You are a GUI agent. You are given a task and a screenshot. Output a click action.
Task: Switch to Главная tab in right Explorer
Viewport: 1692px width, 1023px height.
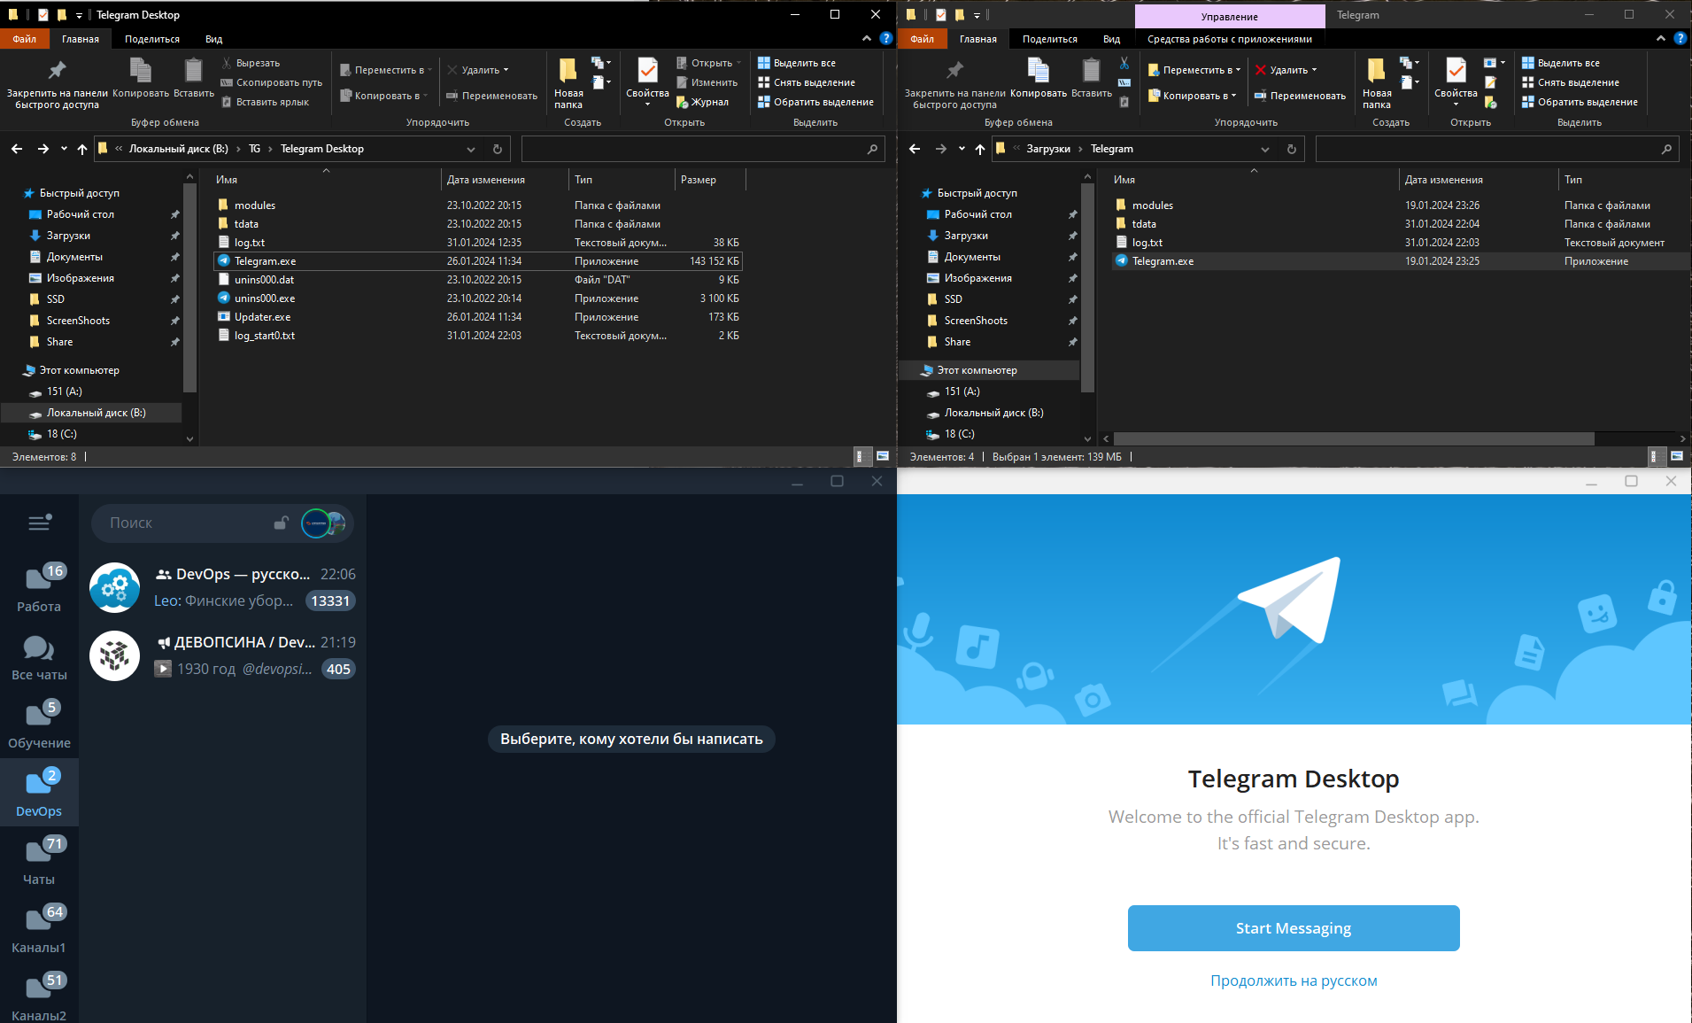click(977, 39)
